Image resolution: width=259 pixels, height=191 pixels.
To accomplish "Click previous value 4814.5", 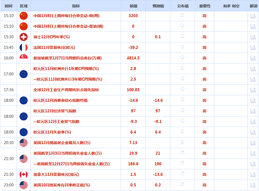I will [133, 58].
